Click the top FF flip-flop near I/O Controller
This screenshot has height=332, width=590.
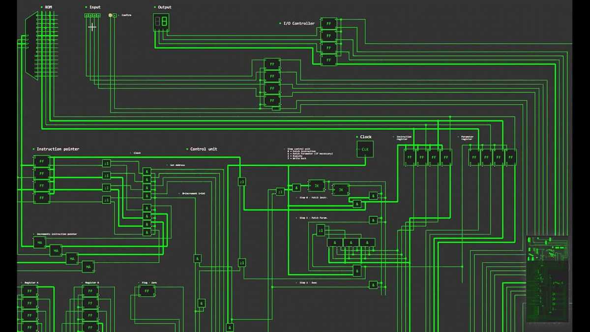[327, 23]
